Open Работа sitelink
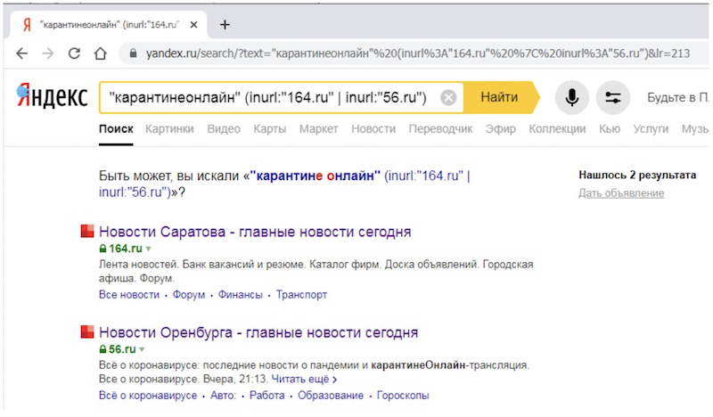This screenshot has height=417, width=713. pyautogui.click(x=266, y=396)
